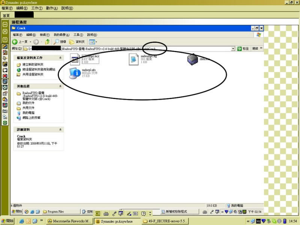Click the red X icon in pcAnywhere sidebar
This screenshot has width=300, height=225.
pyautogui.click(x=5, y=76)
